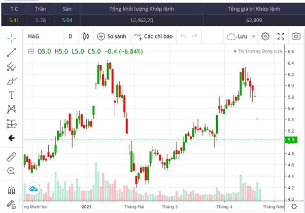Select the crosshair cursor tool
Image resolution: width=305 pixels, height=213 pixels.
(11, 37)
